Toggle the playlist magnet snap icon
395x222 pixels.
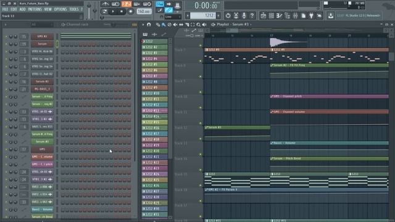tap(149, 25)
